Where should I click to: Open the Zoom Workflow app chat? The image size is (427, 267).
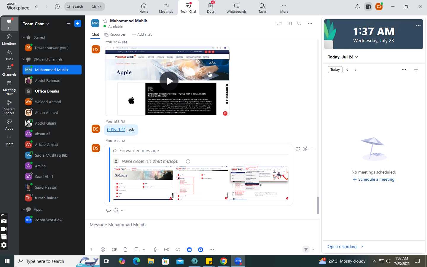(52, 220)
